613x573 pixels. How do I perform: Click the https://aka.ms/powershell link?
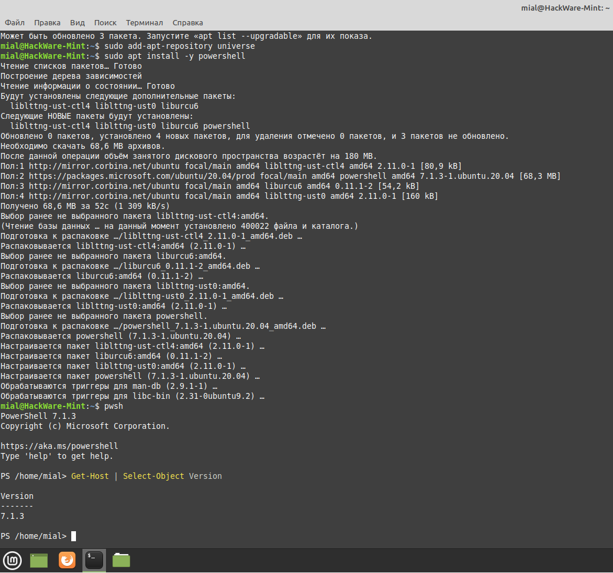(59, 446)
